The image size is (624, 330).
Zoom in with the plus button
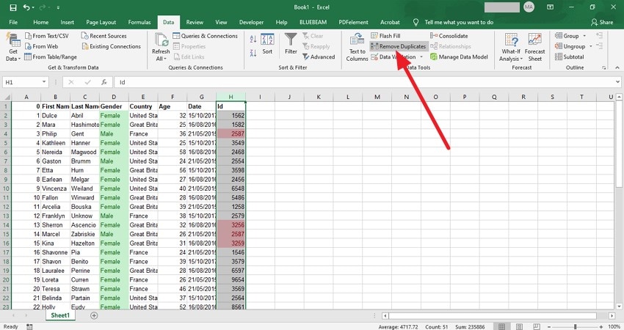(601, 327)
